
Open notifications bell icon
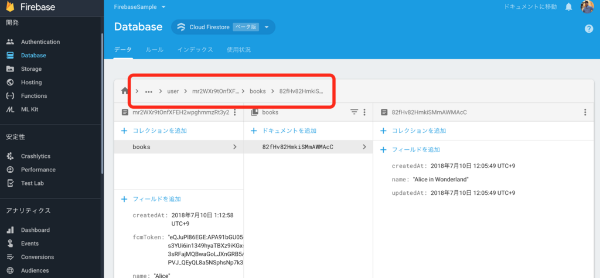pyautogui.click(x=569, y=7)
